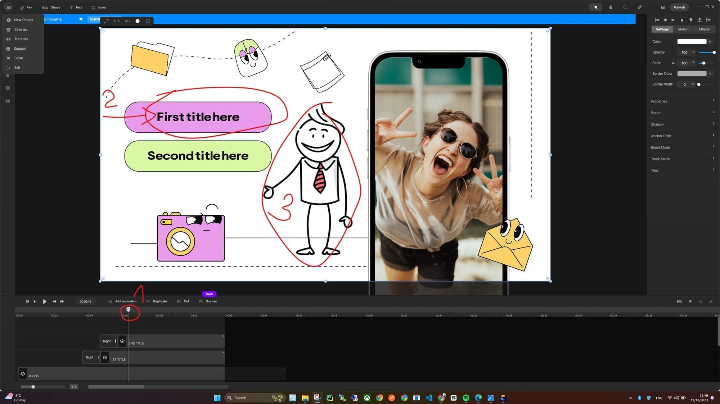Select the Hand pan tool

(611, 7)
